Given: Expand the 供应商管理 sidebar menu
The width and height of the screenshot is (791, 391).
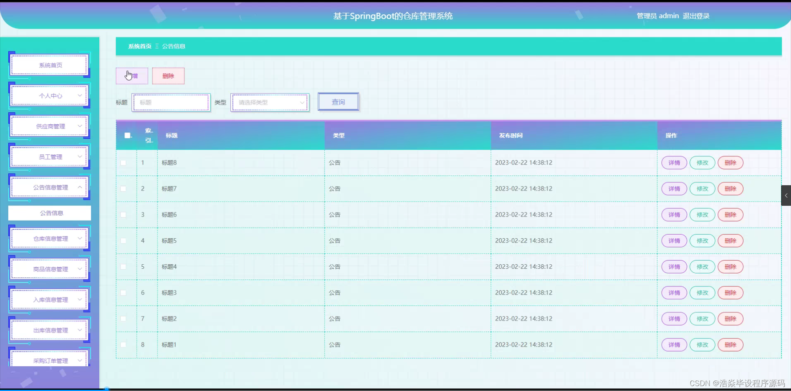Looking at the screenshot, I should [49, 126].
